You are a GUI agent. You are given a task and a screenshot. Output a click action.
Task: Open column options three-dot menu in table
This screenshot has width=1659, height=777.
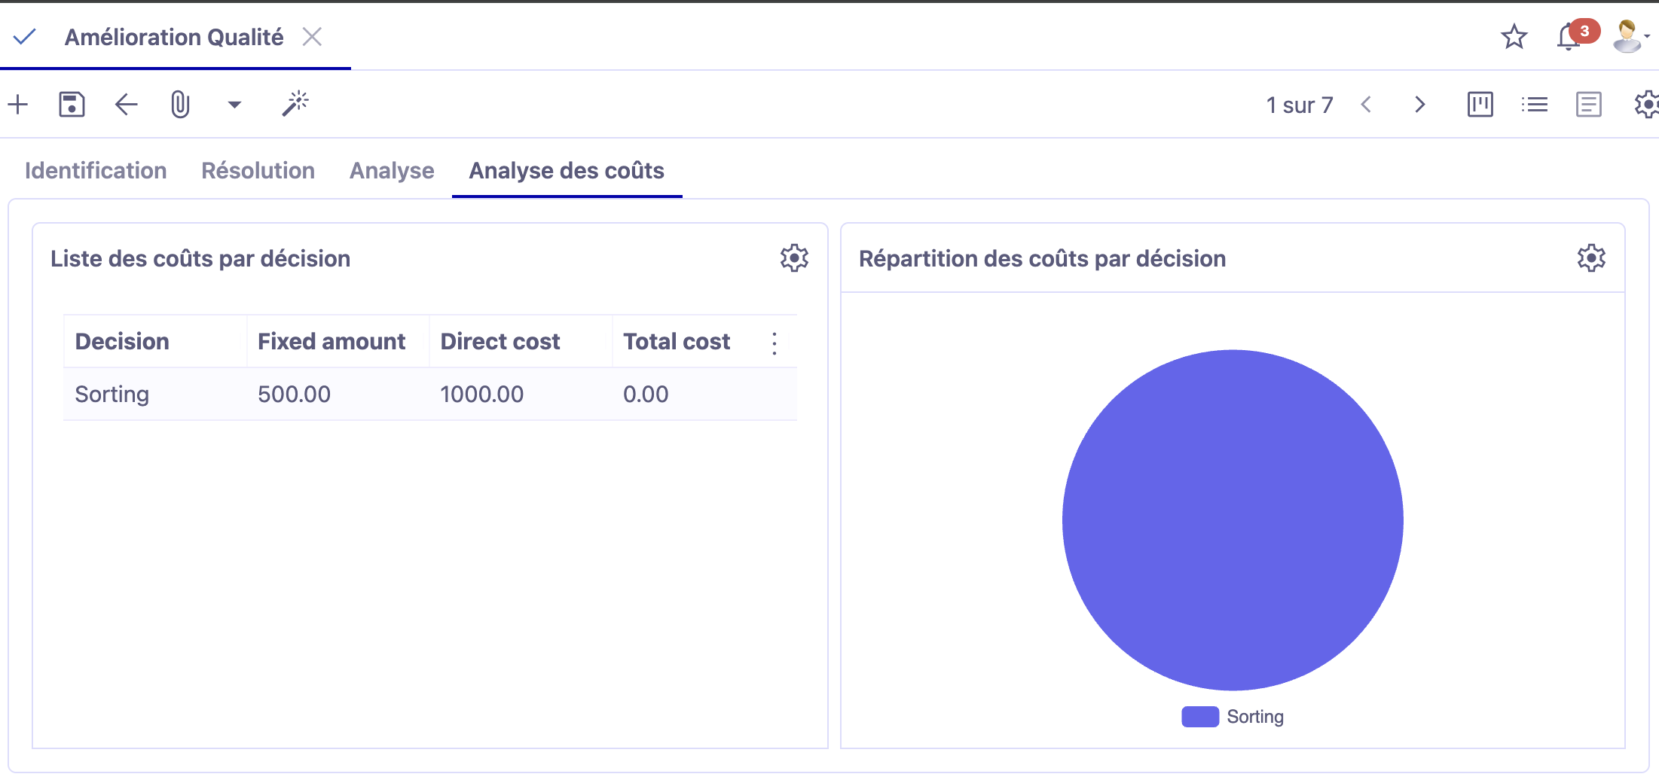[775, 343]
